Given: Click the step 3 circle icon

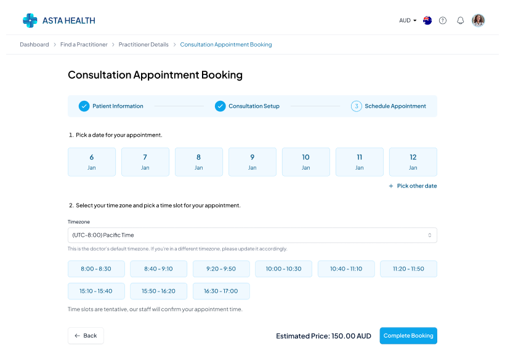Looking at the screenshot, I should (357, 106).
